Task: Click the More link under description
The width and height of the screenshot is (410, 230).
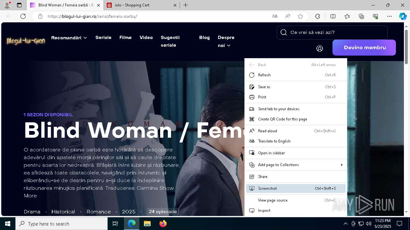Action: click(30, 196)
